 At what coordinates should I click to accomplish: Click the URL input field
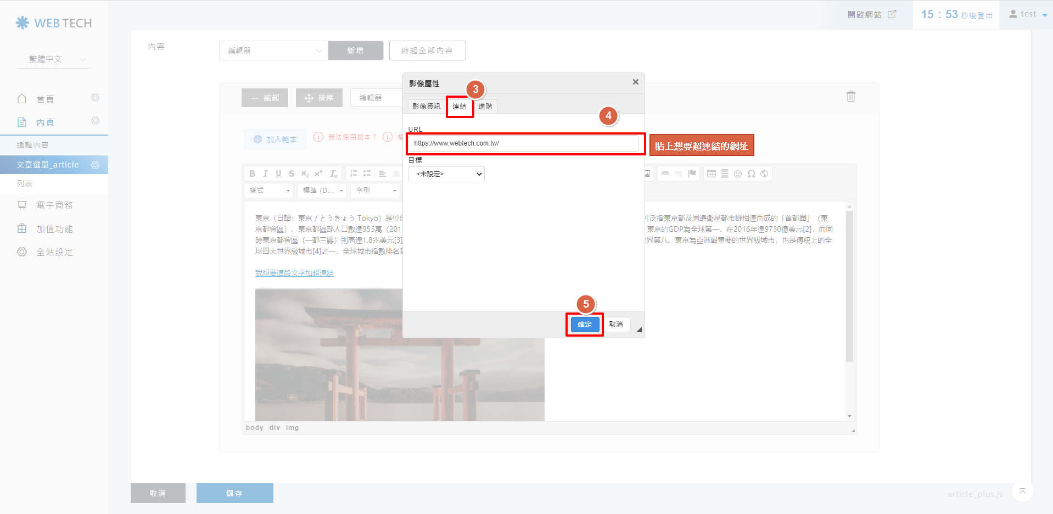tap(525, 143)
